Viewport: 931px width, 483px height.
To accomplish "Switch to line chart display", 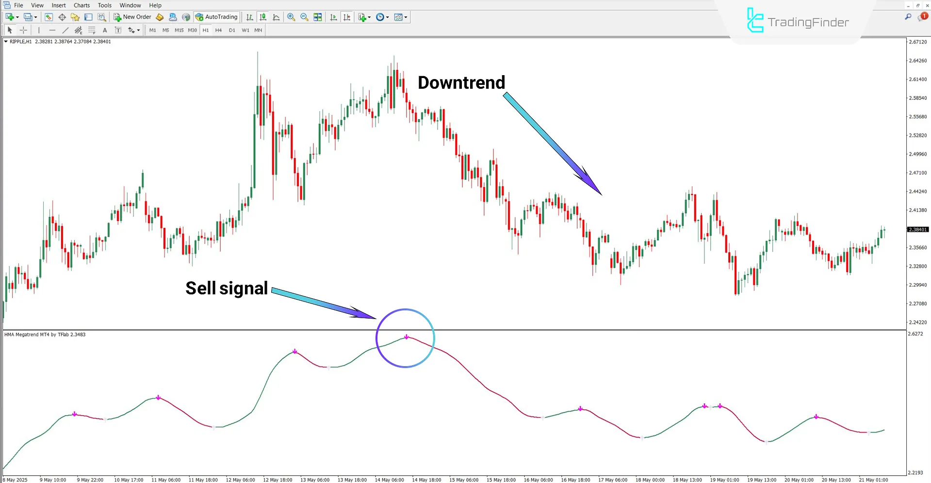I will [x=276, y=16].
